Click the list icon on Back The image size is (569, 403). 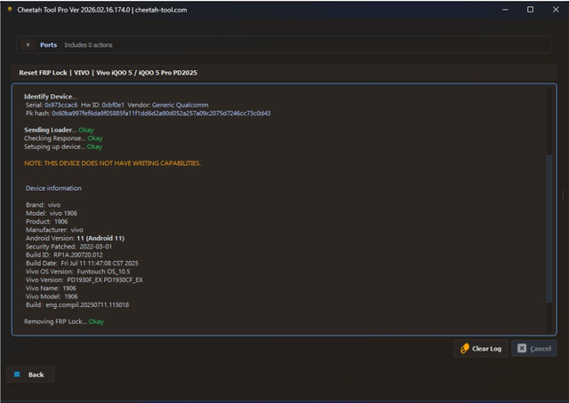tap(17, 375)
